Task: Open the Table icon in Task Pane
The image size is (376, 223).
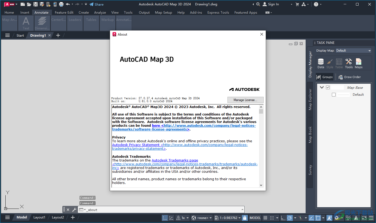Action: point(339,64)
